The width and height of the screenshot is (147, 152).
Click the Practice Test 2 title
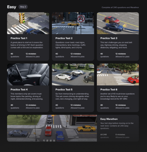tap(64, 38)
